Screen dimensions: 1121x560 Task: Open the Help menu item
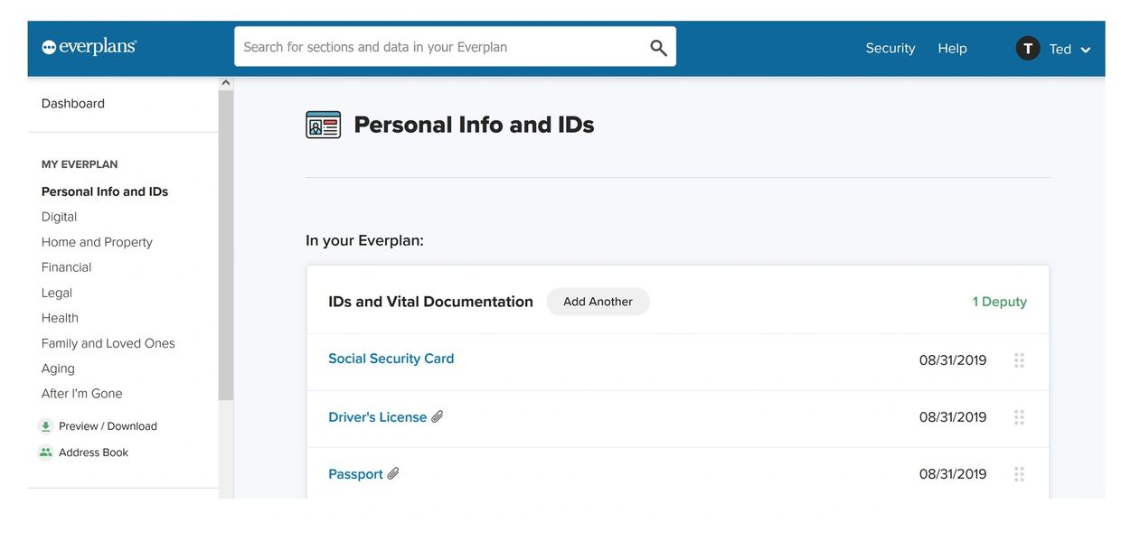952,49
